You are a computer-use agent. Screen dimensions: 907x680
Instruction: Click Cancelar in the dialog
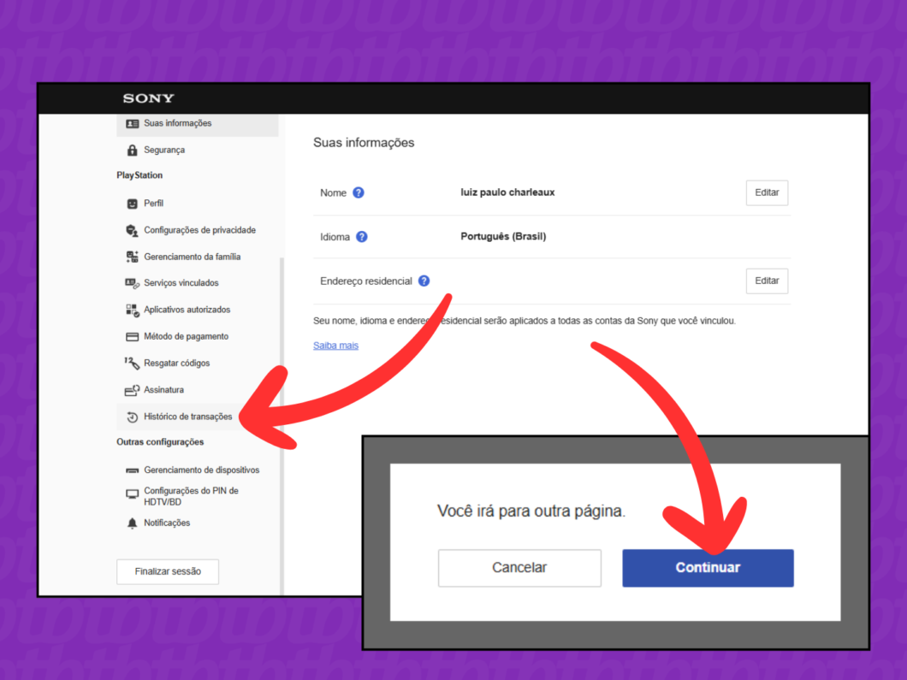519,568
